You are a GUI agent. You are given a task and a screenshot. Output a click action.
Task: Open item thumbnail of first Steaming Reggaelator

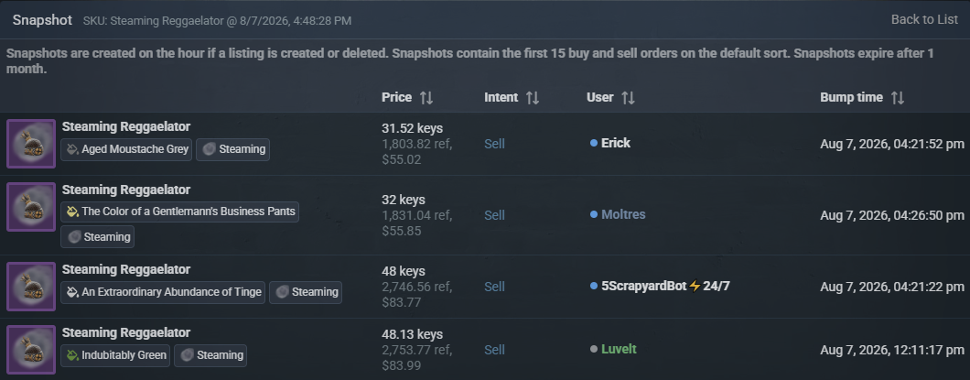point(31,144)
